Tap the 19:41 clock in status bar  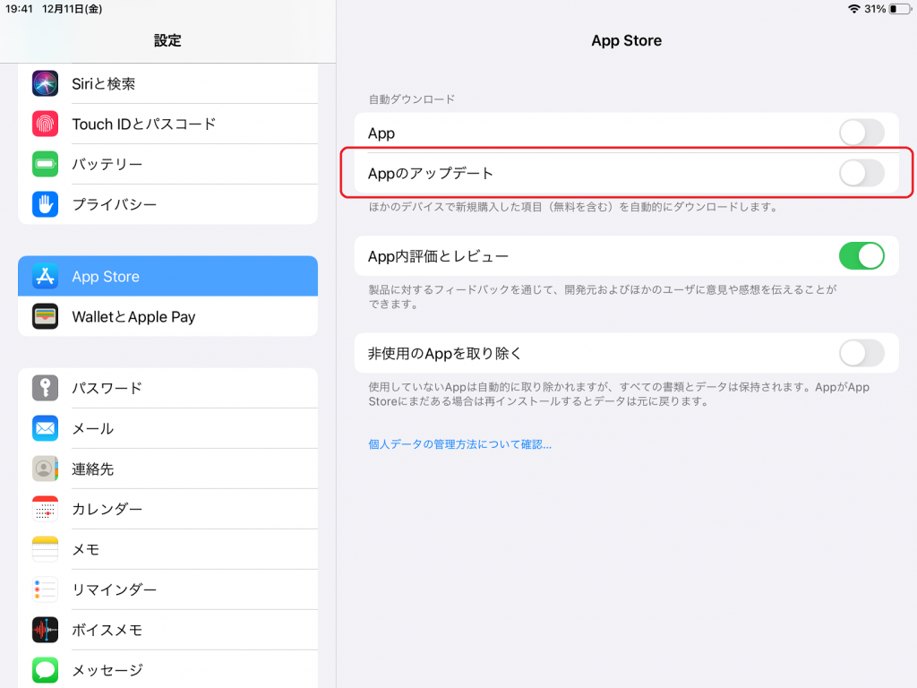point(19,9)
